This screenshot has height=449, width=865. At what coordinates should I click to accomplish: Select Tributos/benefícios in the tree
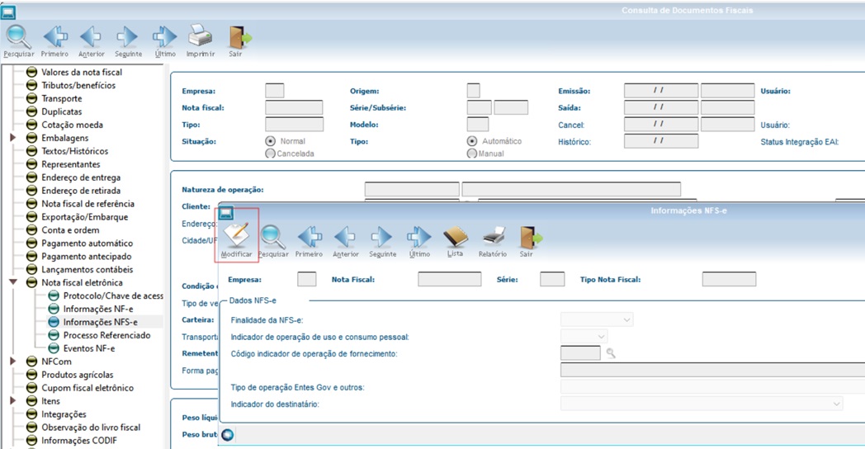78,85
